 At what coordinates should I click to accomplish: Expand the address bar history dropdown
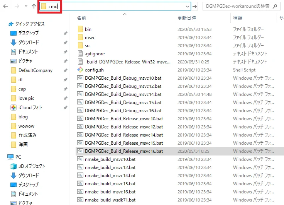[188, 7]
